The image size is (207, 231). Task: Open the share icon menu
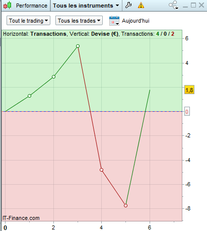click(173, 5)
